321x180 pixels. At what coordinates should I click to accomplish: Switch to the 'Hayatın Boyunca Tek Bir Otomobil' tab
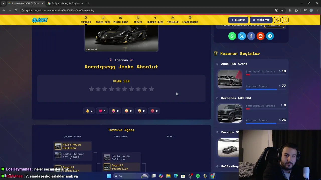coord(26,3)
